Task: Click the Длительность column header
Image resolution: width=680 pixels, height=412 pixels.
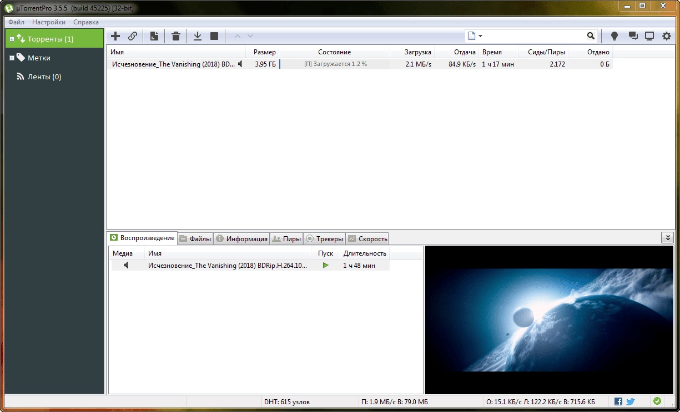Action: click(365, 253)
